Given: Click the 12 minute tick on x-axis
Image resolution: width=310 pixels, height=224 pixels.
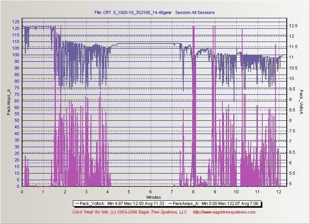Looking at the screenshot, I should tap(278, 192).
